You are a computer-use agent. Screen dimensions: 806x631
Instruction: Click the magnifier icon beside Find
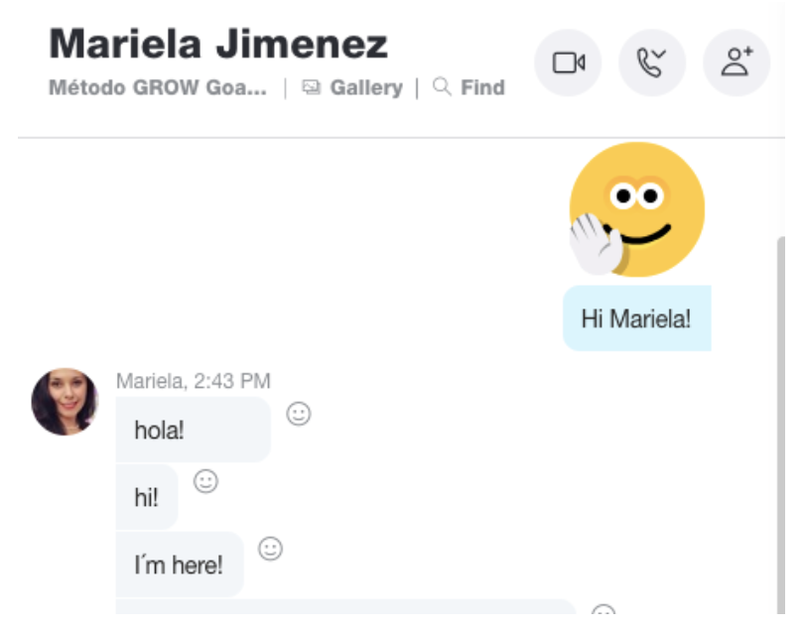442,87
